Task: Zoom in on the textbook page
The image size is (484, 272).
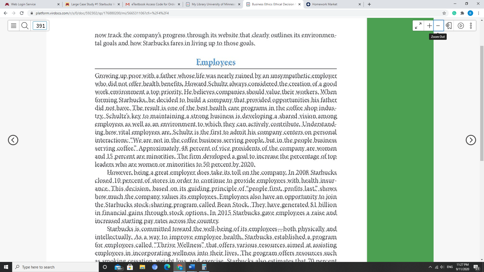Action: tap(429, 26)
